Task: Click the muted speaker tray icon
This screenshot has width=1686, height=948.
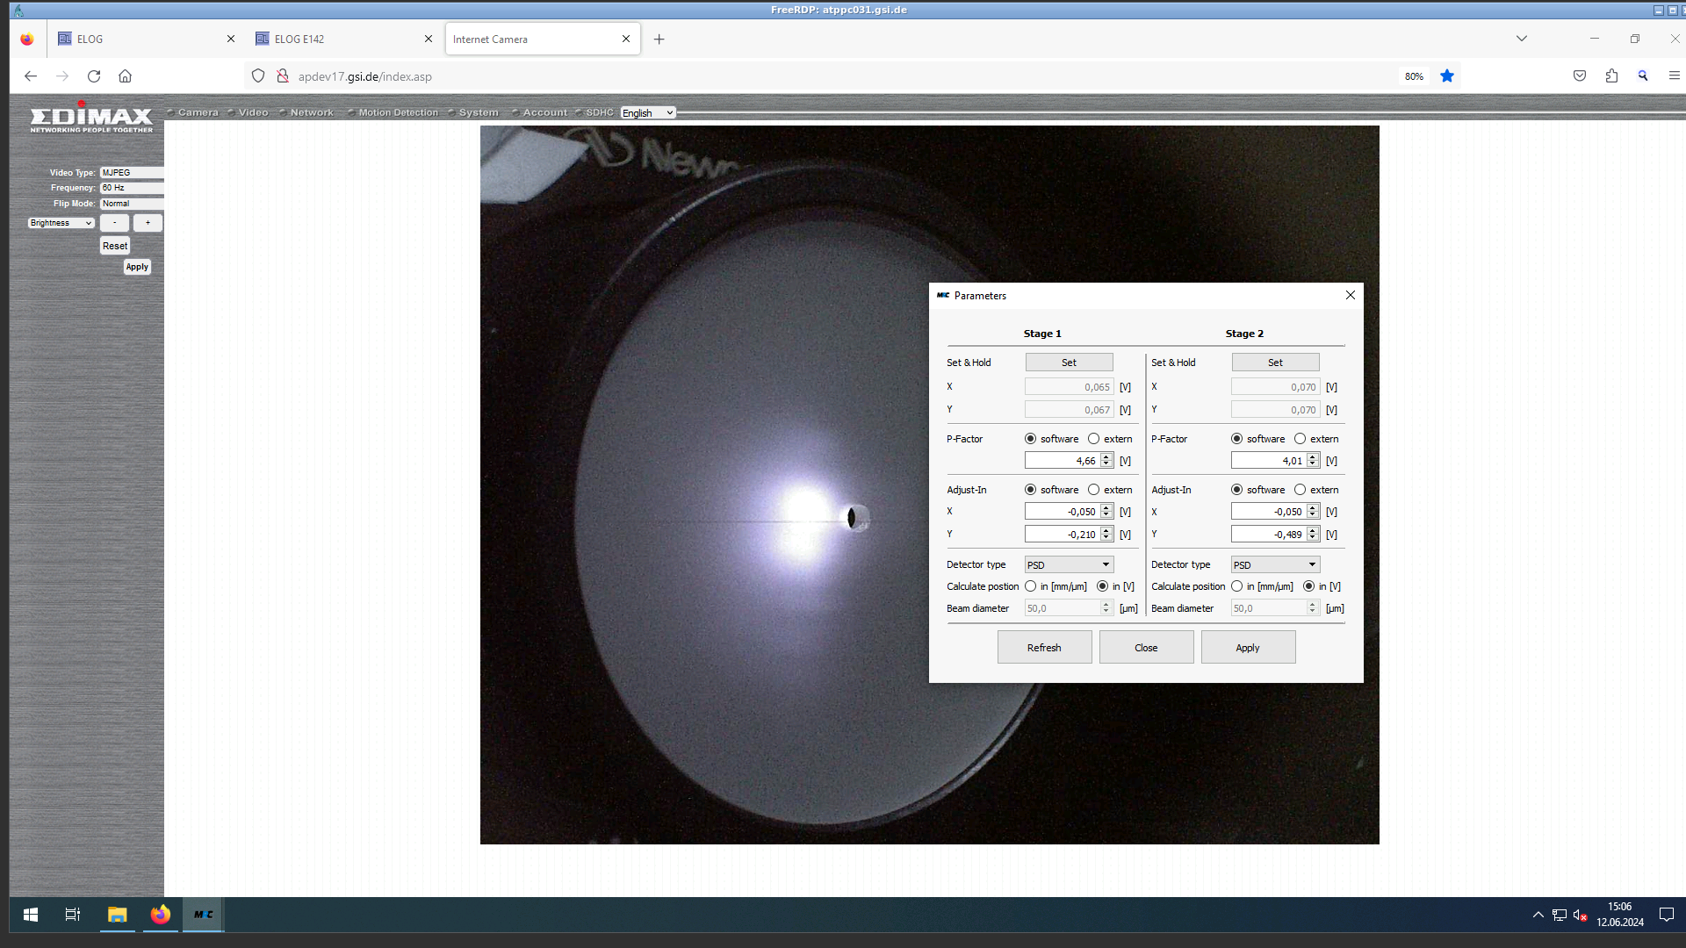Action: (x=1580, y=915)
